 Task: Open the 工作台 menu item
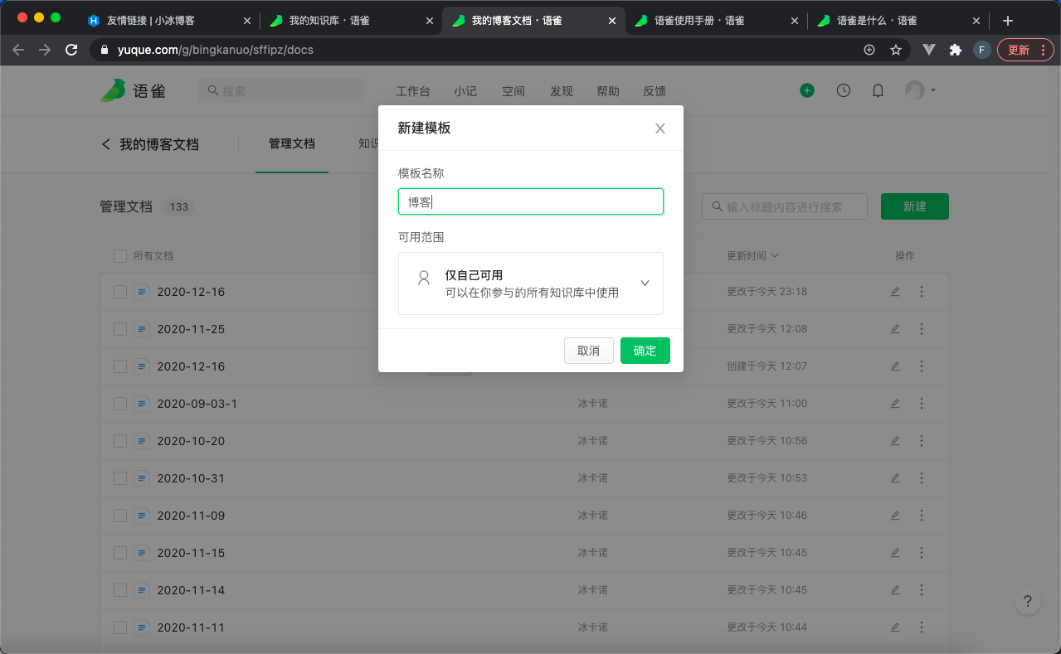(x=413, y=91)
